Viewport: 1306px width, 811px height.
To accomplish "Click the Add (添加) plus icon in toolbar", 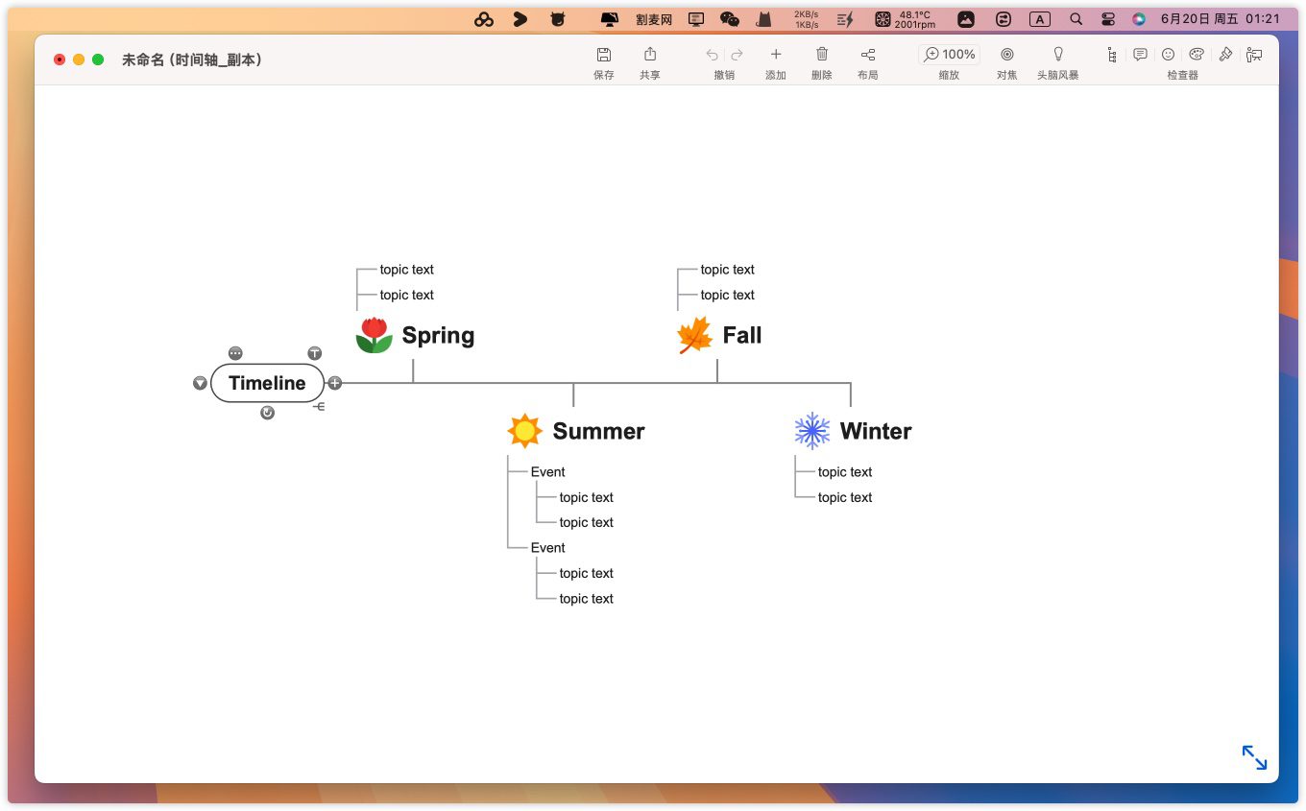I will click(x=776, y=55).
